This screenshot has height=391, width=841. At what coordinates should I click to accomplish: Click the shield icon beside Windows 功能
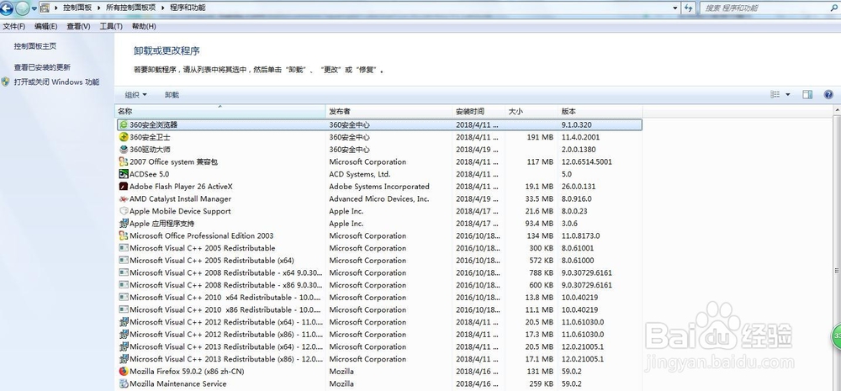tap(5, 82)
